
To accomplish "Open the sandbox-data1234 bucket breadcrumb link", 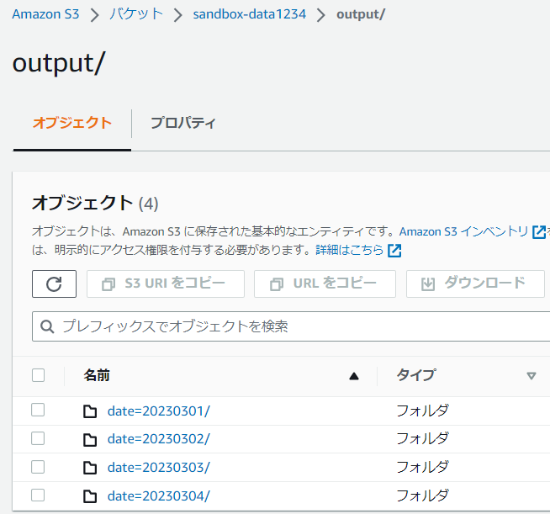I will tap(250, 14).
